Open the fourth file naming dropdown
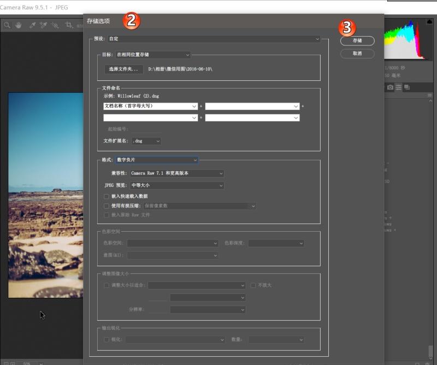The image size is (437, 365). [252, 117]
